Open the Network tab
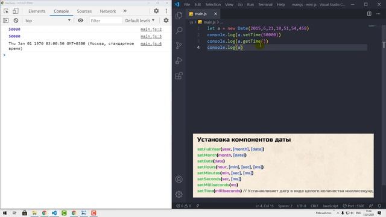Screen dimensions: 386x217 point(108,11)
